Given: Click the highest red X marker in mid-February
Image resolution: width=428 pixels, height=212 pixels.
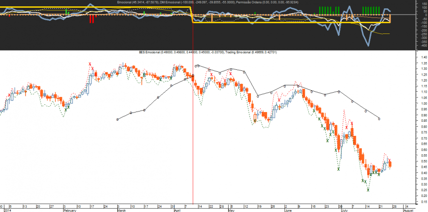Looking at the screenshot, I should [x=90, y=64].
